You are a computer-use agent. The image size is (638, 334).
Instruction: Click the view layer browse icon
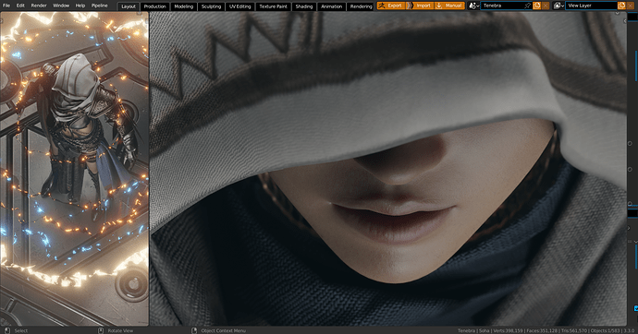(x=557, y=6)
